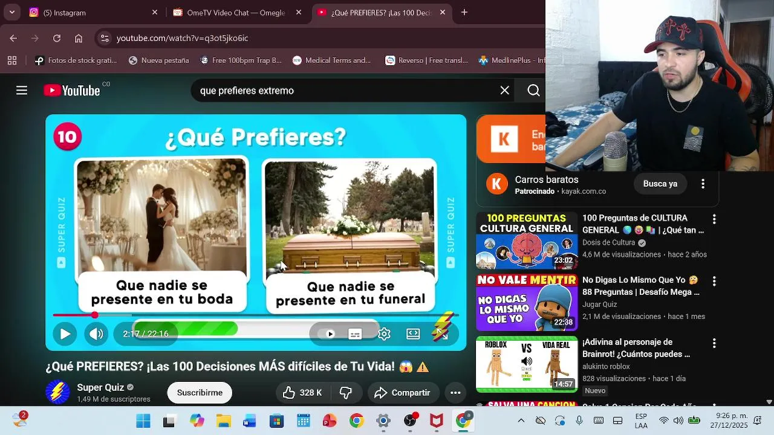
Task: Click the youtube.com URL address bar
Action: (x=320, y=38)
